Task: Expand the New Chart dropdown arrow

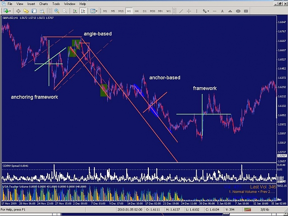Action: point(10,11)
